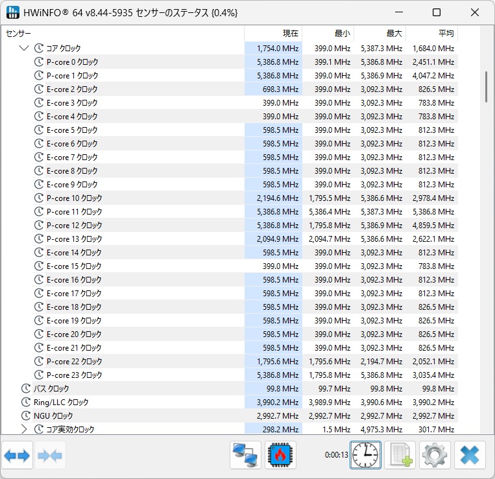
Task: Select the E-core 18 クロック row
Action: point(245,307)
